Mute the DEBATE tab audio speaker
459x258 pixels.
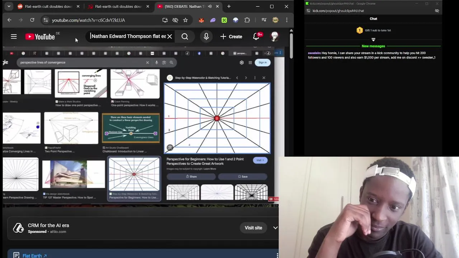tap(210, 6)
